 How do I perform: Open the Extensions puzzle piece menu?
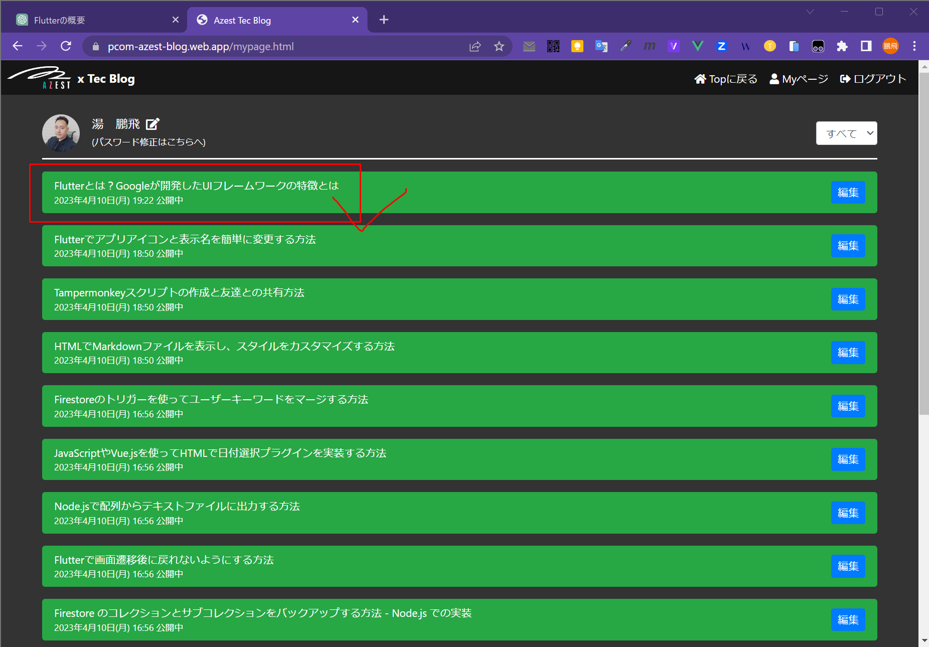point(842,47)
